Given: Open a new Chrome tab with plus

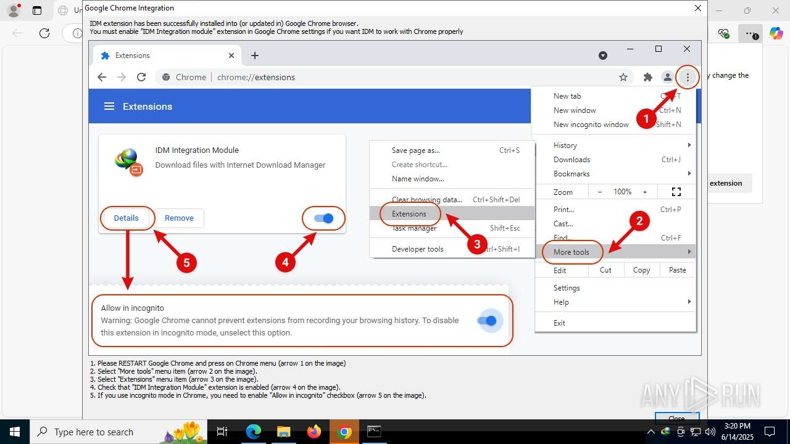Looking at the screenshot, I should coord(255,55).
